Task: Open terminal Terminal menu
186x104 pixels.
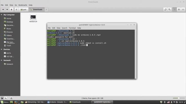Action: [72, 28]
